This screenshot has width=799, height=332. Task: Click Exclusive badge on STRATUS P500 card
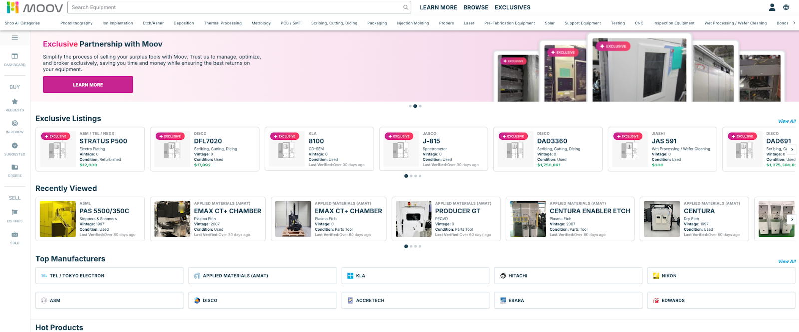[x=55, y=136]
